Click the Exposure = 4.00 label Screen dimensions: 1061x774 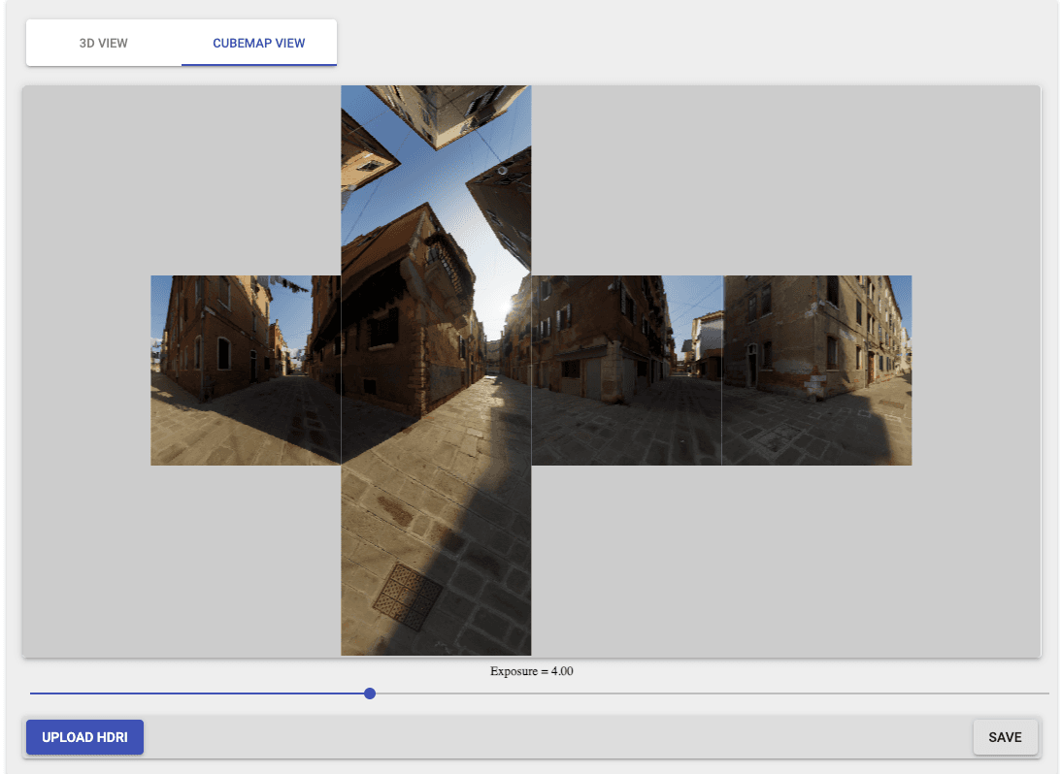[x=531, y=670]
